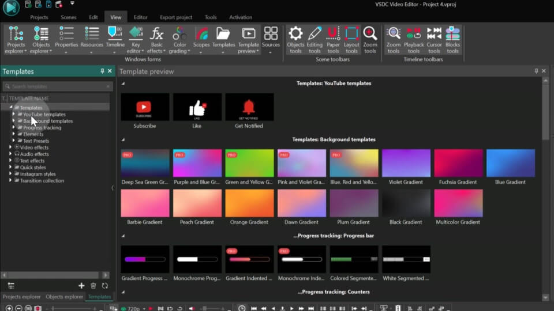Switch to the Editor ribbon tab

[x=140, y=17]
